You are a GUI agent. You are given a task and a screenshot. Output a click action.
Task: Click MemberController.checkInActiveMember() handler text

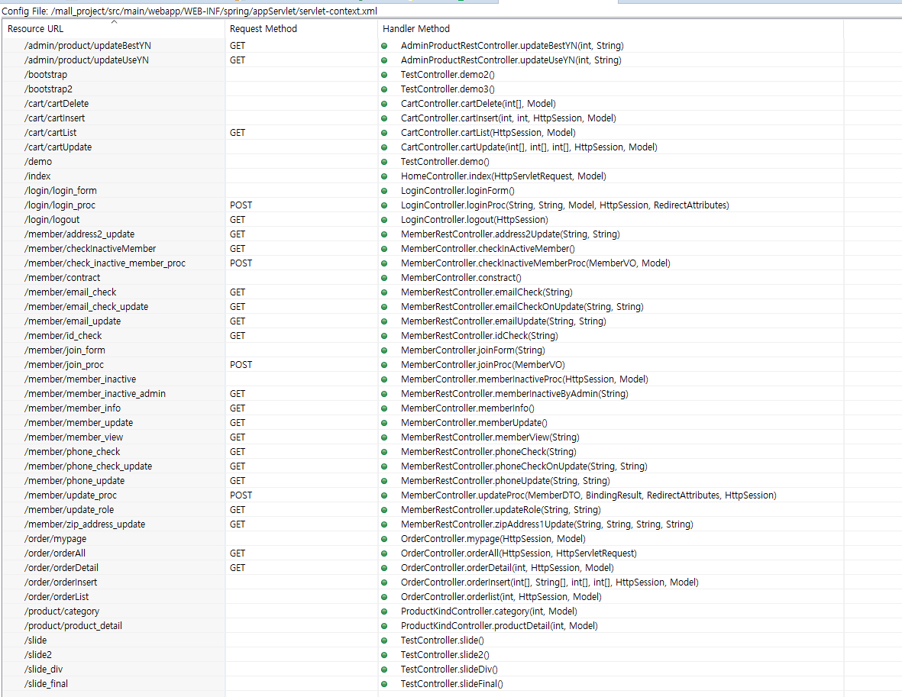pyautogui.click(x=488, y=248)
